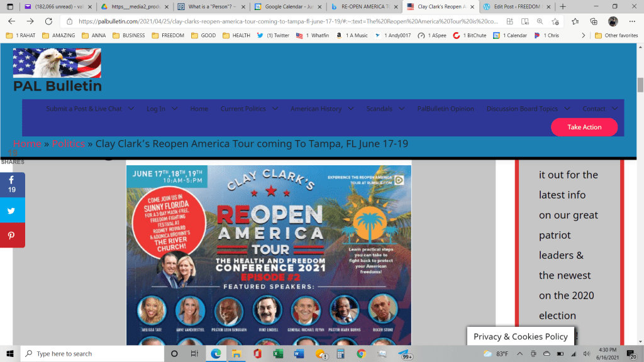The height and width of the screenshot is (362, 644).
Task: Expand the Current Politics menu
Action: pyautogui.click(x=249, y=109)
